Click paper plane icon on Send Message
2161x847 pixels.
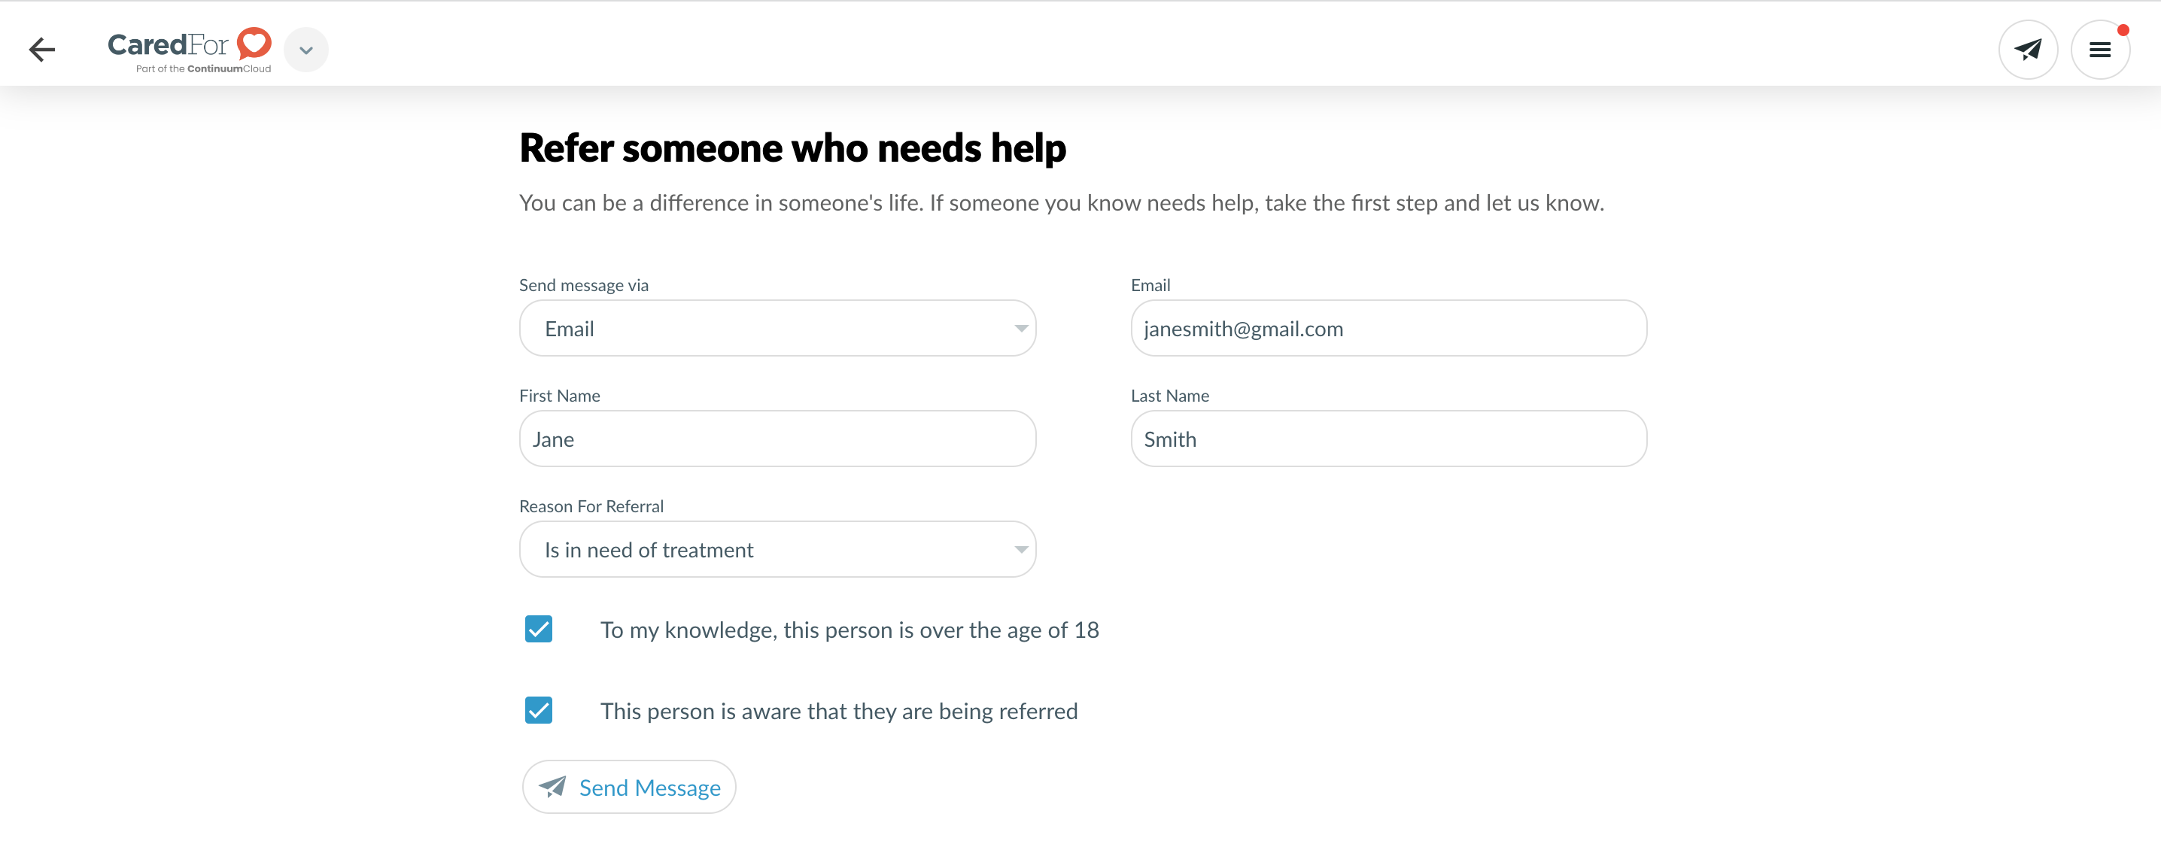(552, 787)
